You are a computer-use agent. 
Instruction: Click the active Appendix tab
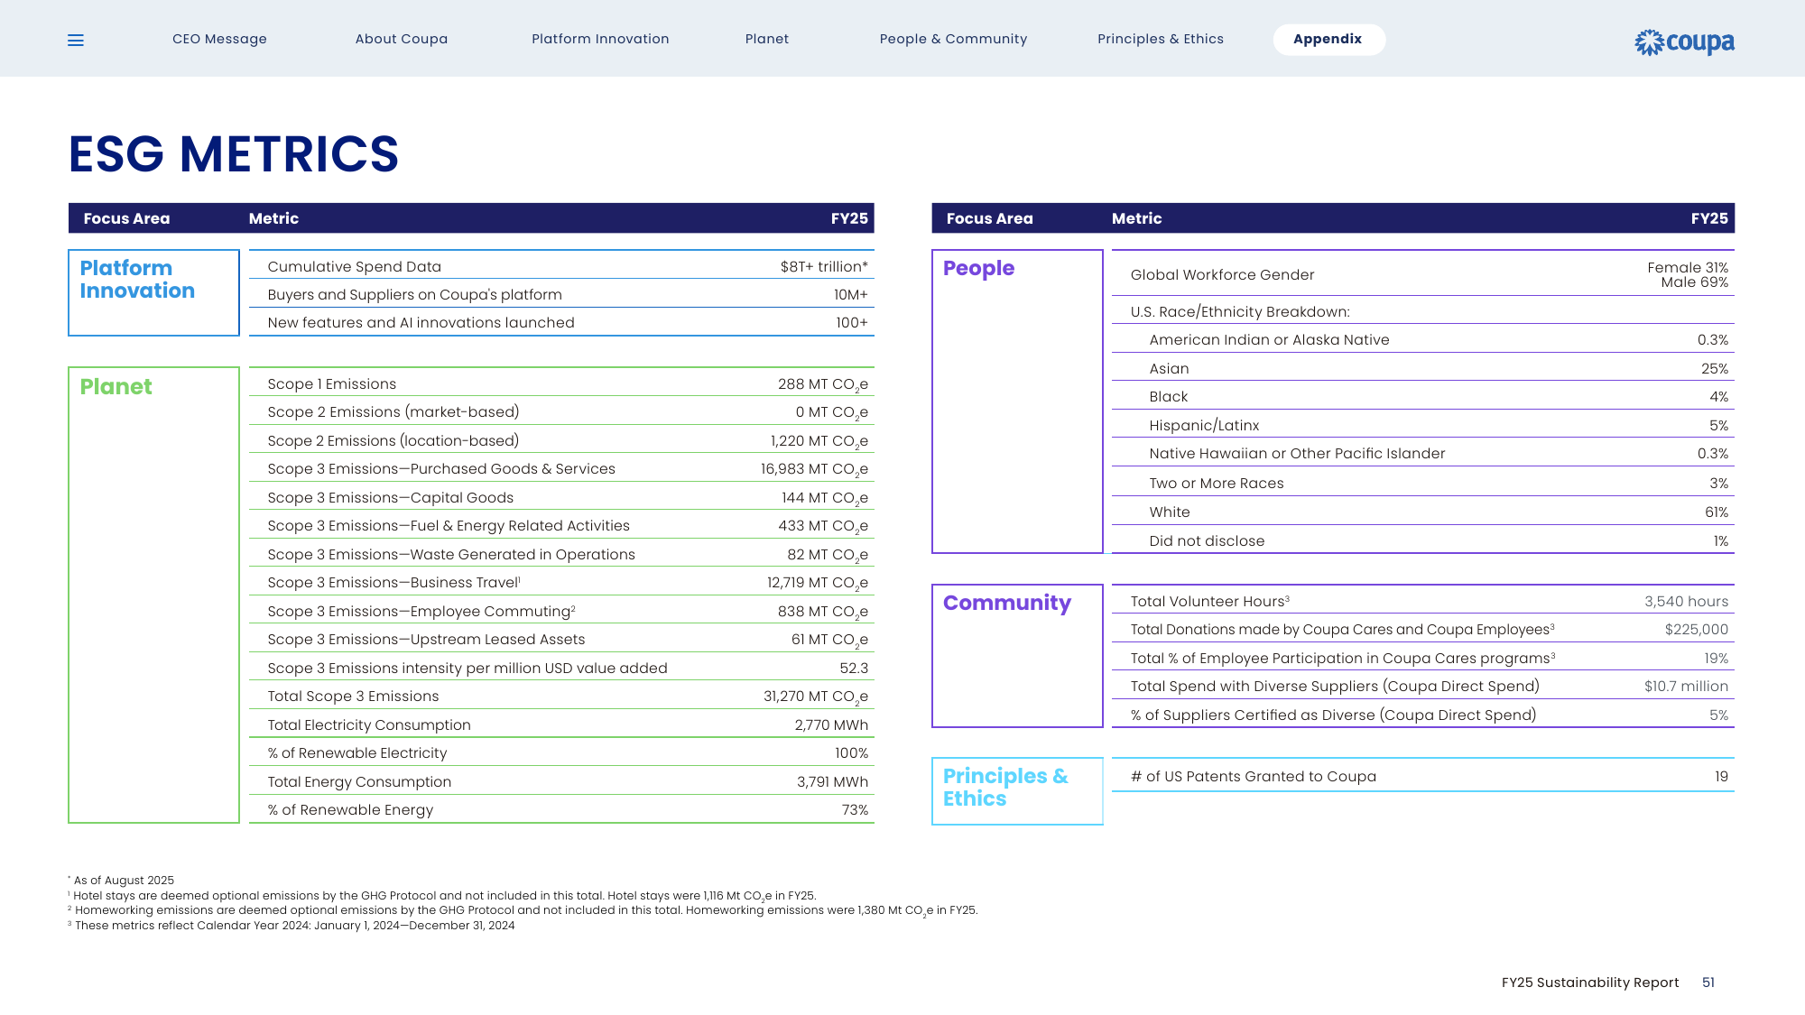(1328, 39)
